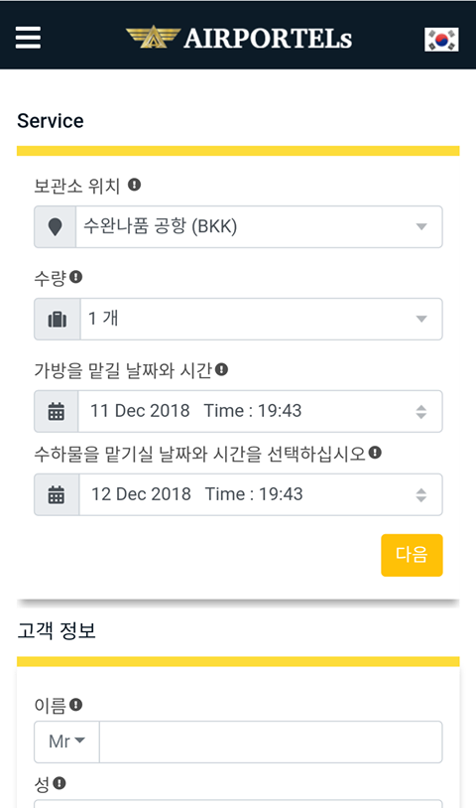The height and width of the screenshot is (808, 476).
Task: Click info icon after 가방을 맡길 날짜와 시간
Action: (x=221, y=369)
